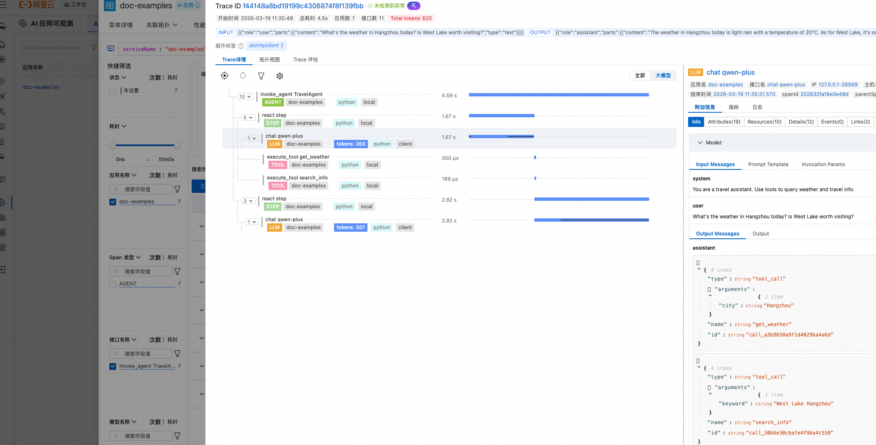This screenshot has width=876, height=445.
Task: Click filter funnel under 应用名称 search
Action: (x=177, y=189)
